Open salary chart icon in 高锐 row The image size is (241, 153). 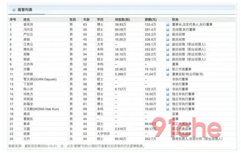tap(168, 39)
